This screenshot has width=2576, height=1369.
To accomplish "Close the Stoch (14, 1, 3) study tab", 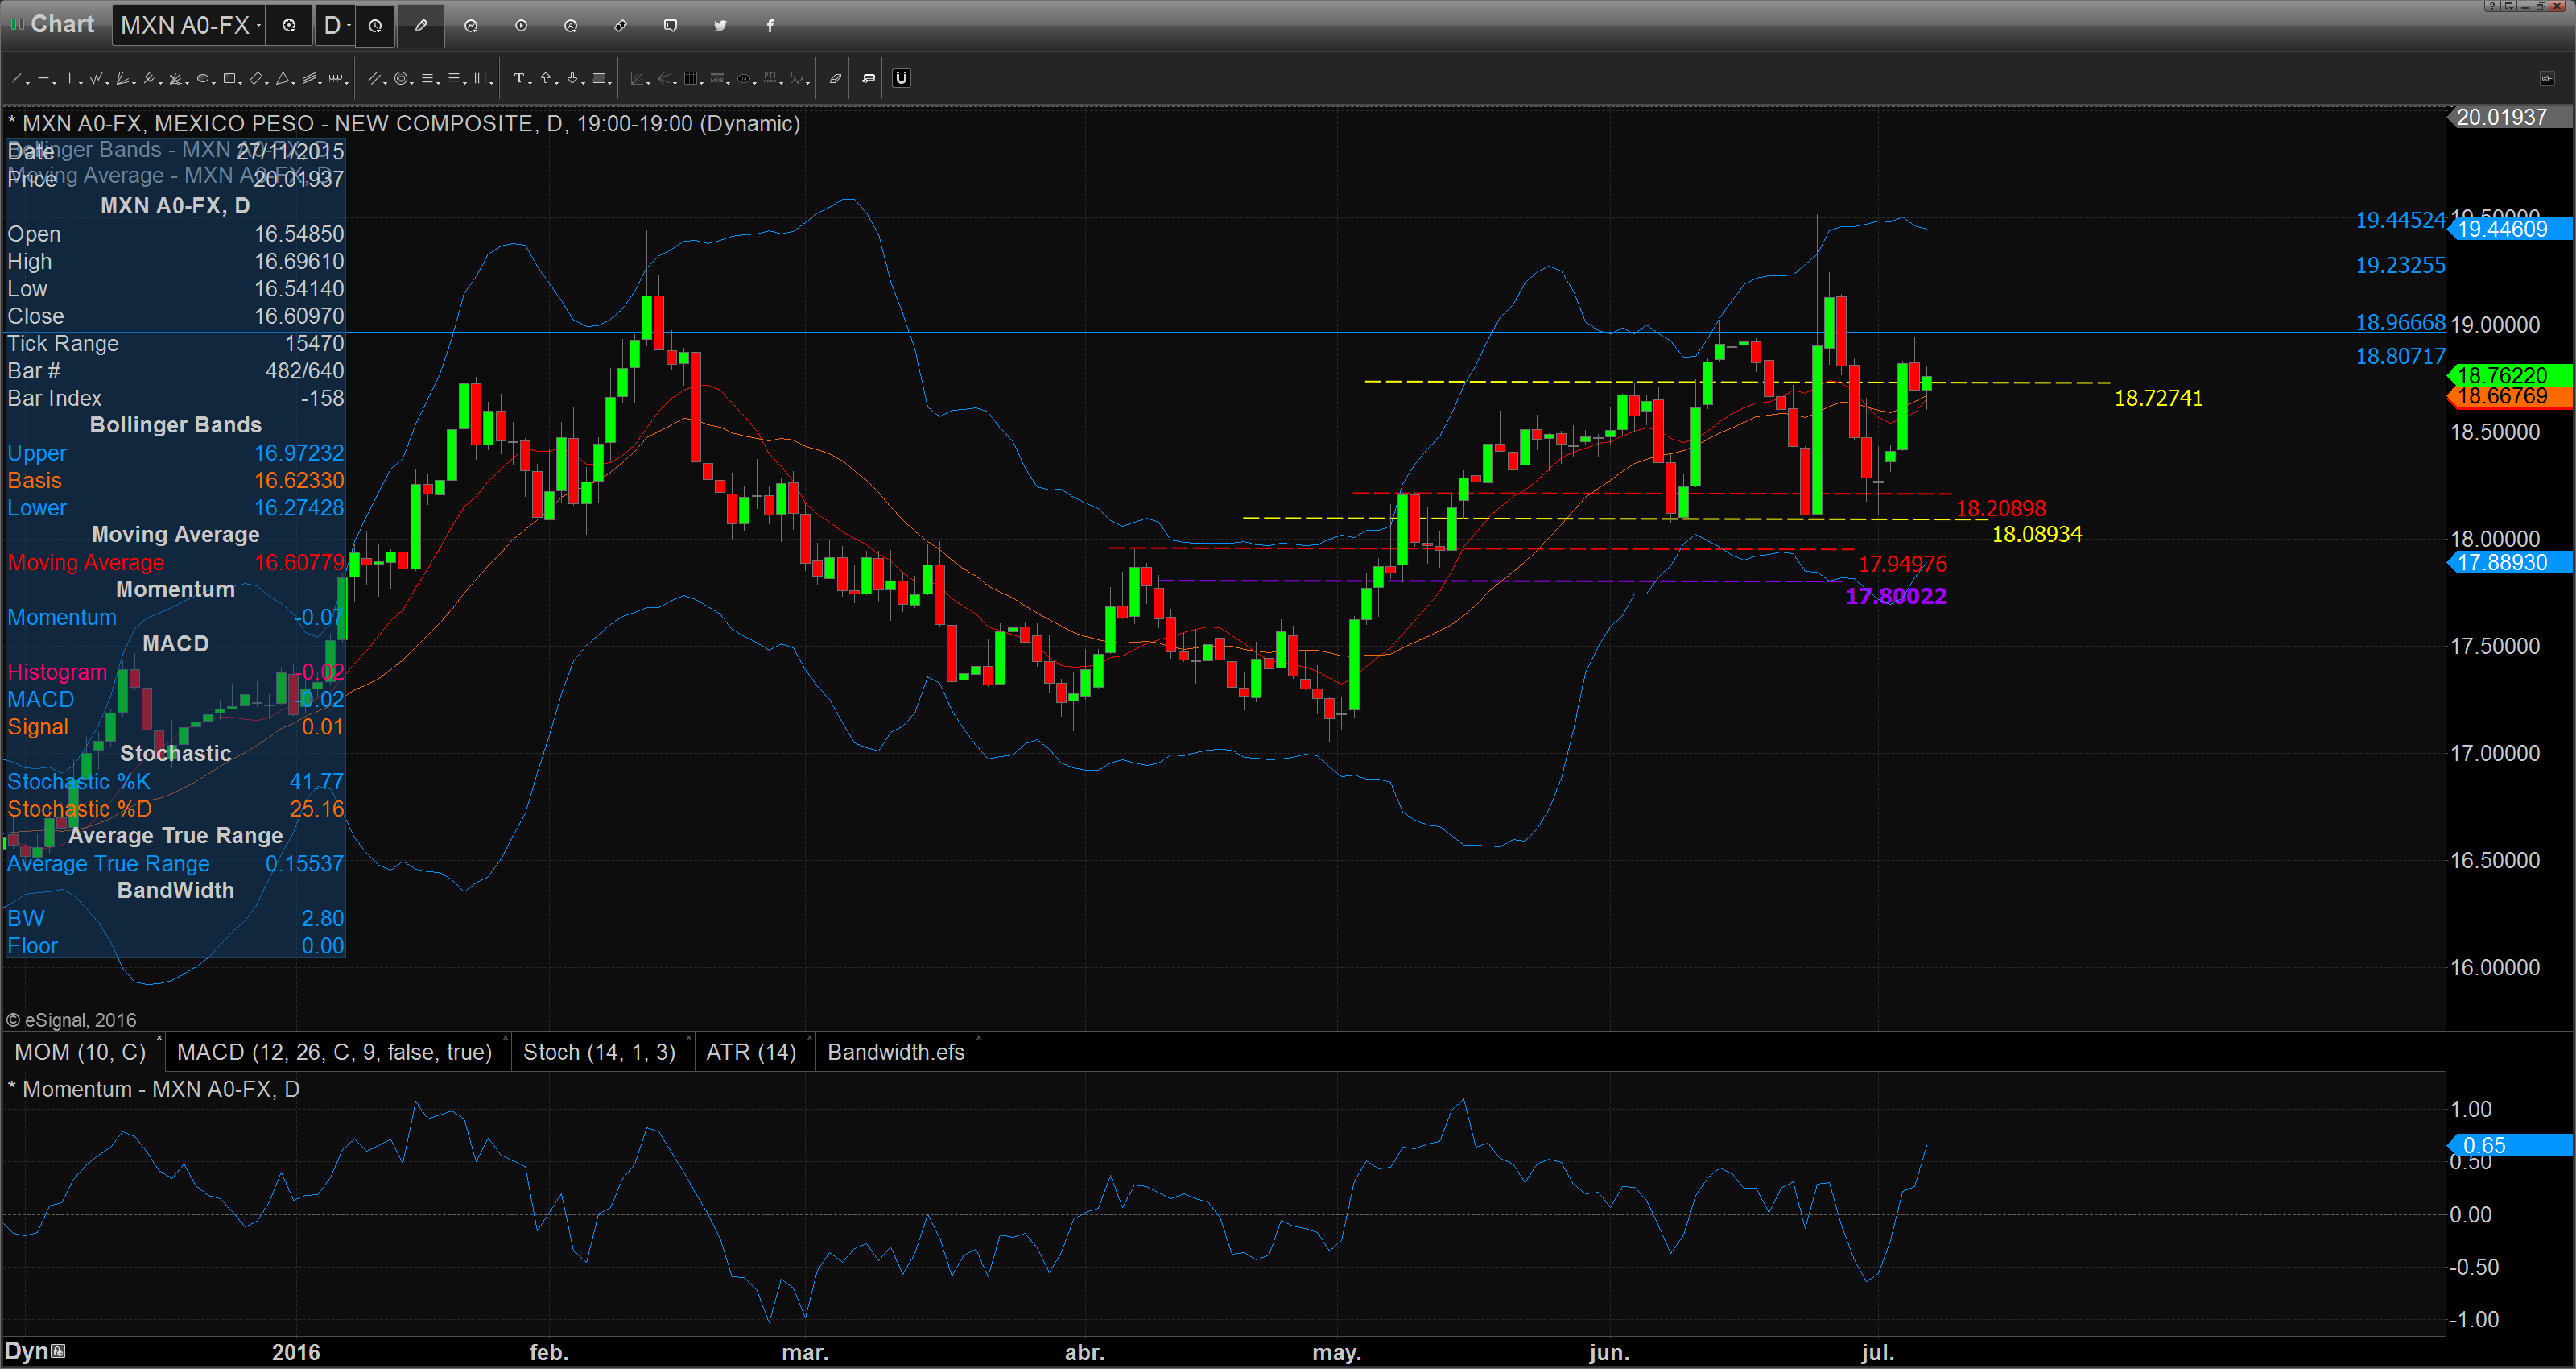I will (x=689, y=1039).
